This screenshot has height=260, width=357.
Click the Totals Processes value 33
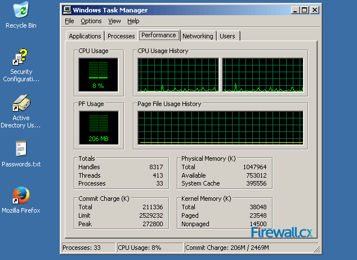click(x=159, y=183)
